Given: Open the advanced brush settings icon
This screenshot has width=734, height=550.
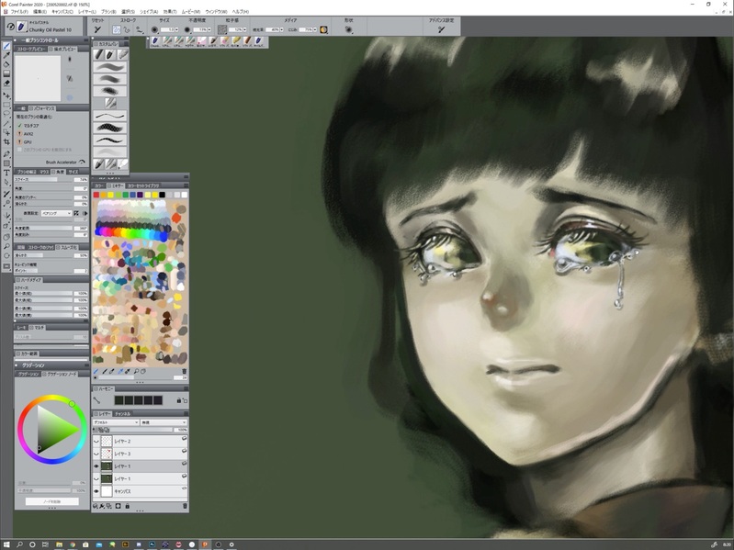Looking at the screenshot, I should coord(441,29).
